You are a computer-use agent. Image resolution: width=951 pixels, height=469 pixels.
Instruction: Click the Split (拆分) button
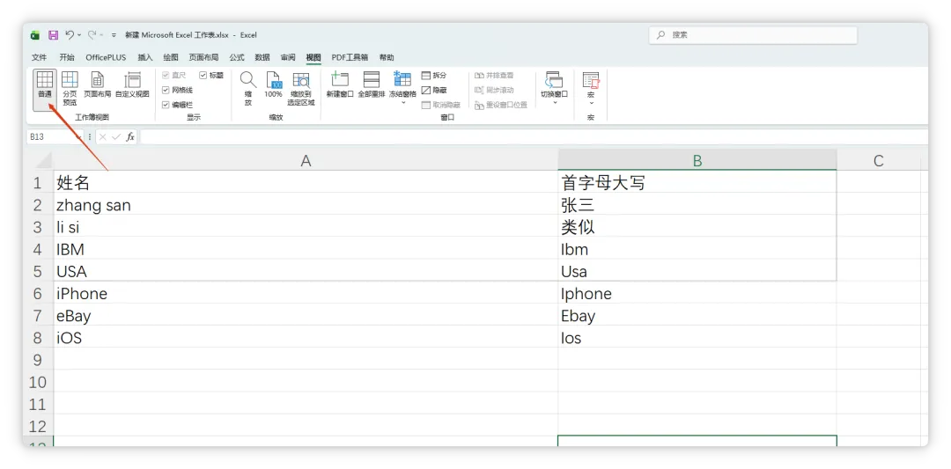434,75
